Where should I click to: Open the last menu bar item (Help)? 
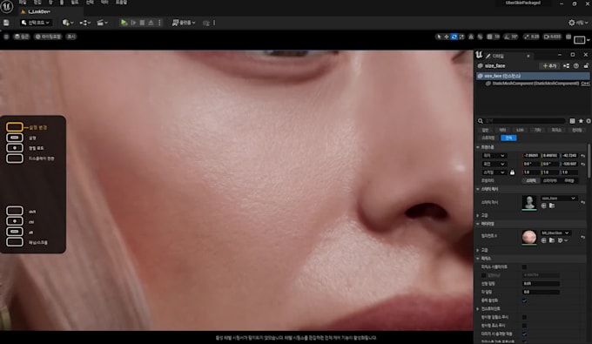click(121, 3)
